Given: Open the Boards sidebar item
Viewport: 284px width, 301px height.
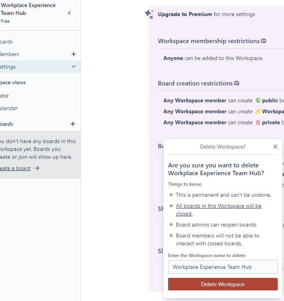Looking at the screenshot, I should [40, 42].
